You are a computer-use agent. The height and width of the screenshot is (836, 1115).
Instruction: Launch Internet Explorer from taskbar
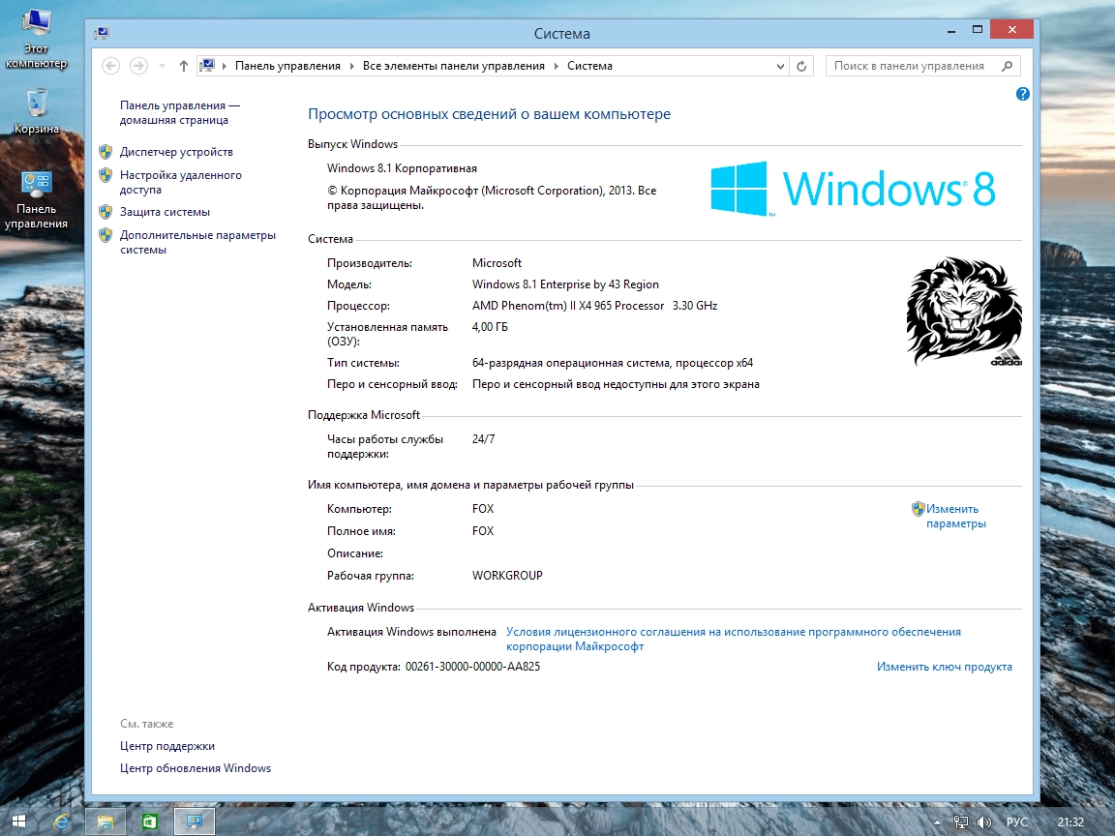pyautogui.click(x=62, y=821)
